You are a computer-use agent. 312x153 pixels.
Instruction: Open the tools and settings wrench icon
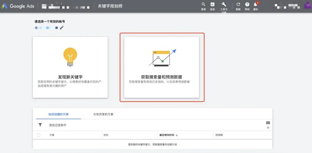click(224, 4)
